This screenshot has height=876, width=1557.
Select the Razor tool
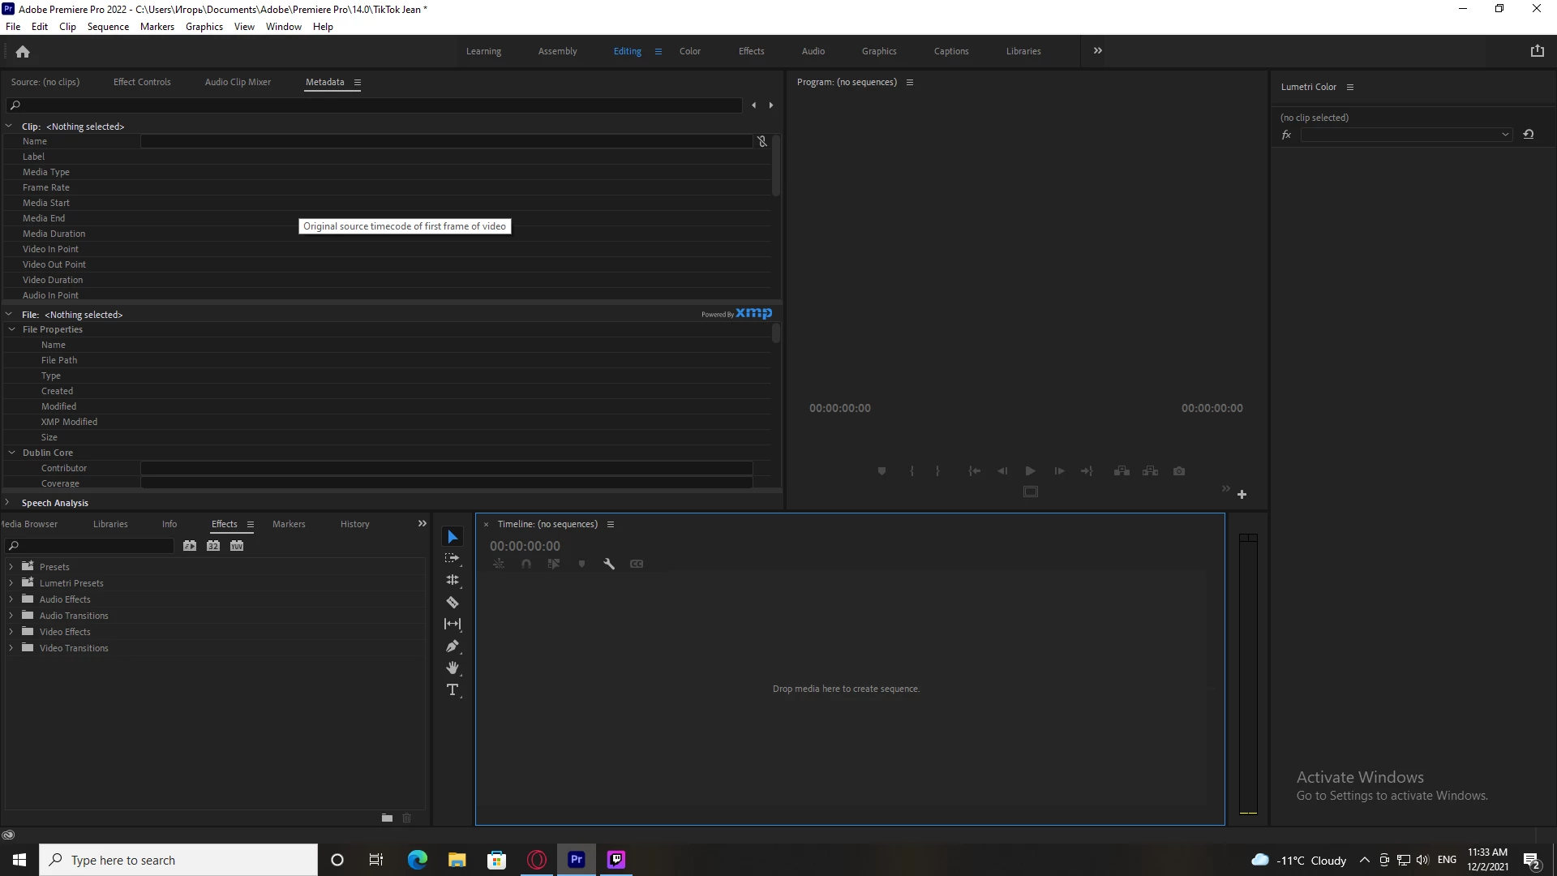point(453,603)
